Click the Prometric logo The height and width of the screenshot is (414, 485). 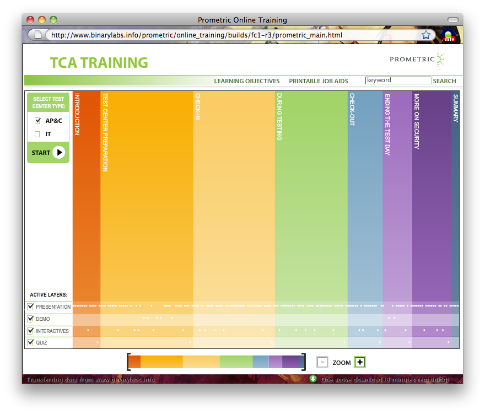pos(417,59)
